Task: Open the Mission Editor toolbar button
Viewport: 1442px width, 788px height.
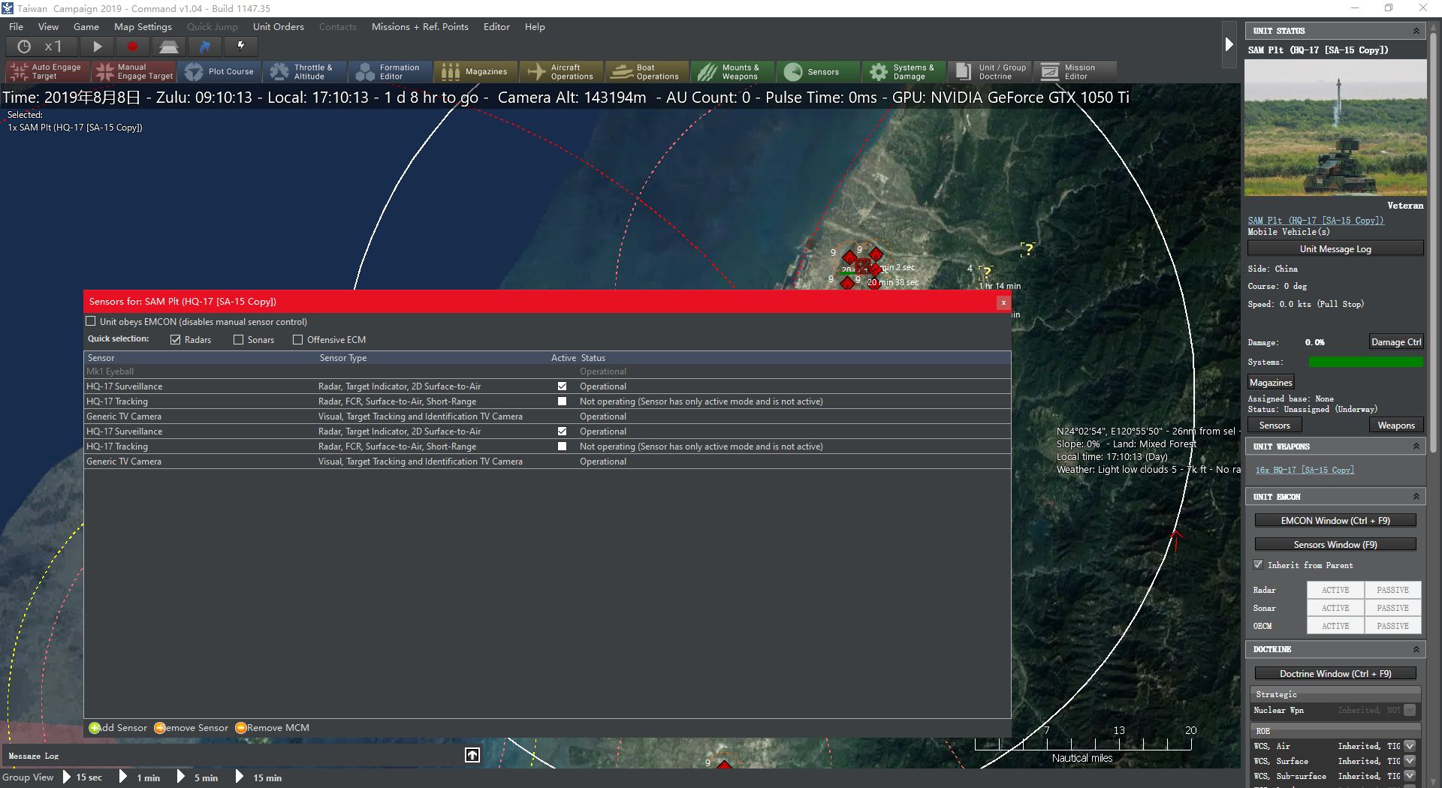Action: tap(1075, 72)
